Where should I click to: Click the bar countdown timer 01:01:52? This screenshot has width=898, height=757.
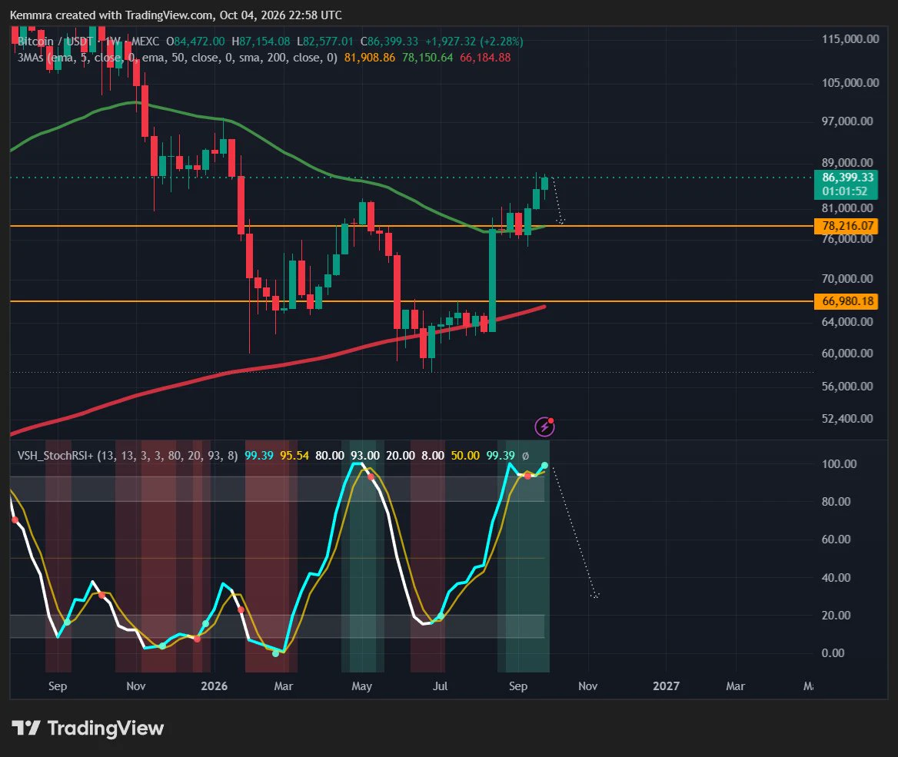(845, 191)
